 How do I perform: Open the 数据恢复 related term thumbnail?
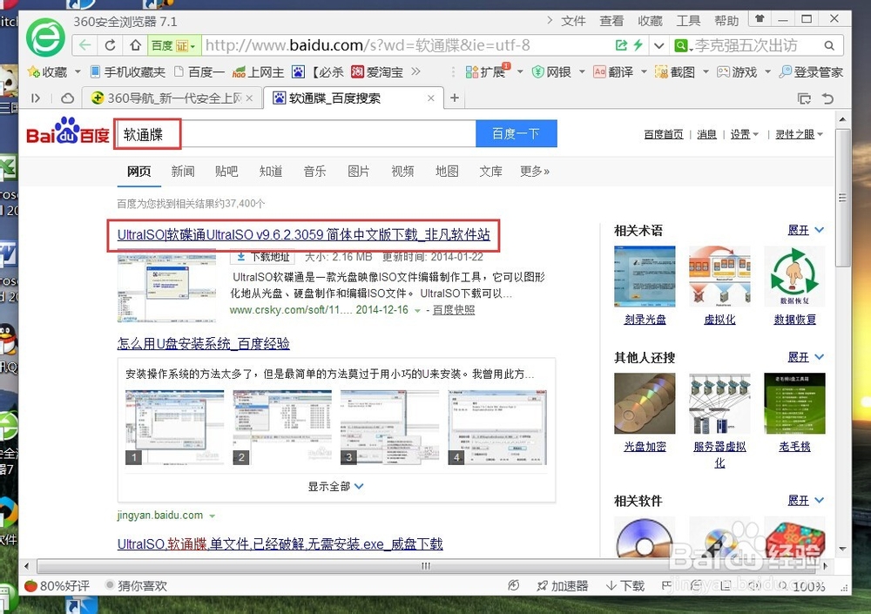pyautogui.click(x=794, y=276)
